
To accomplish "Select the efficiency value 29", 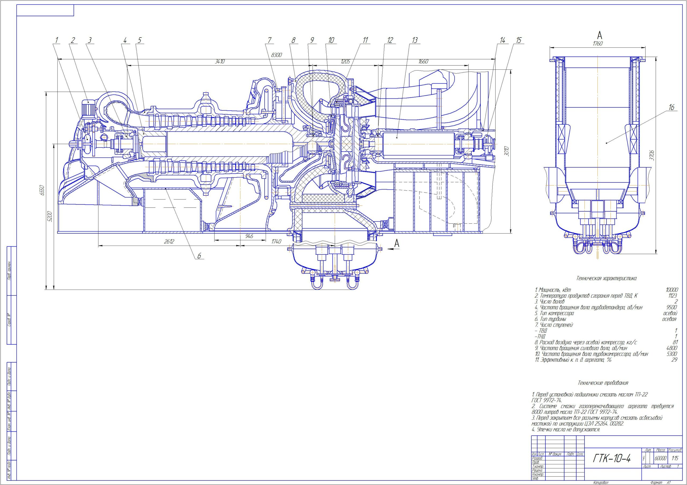I will click(x=674, y=360).
